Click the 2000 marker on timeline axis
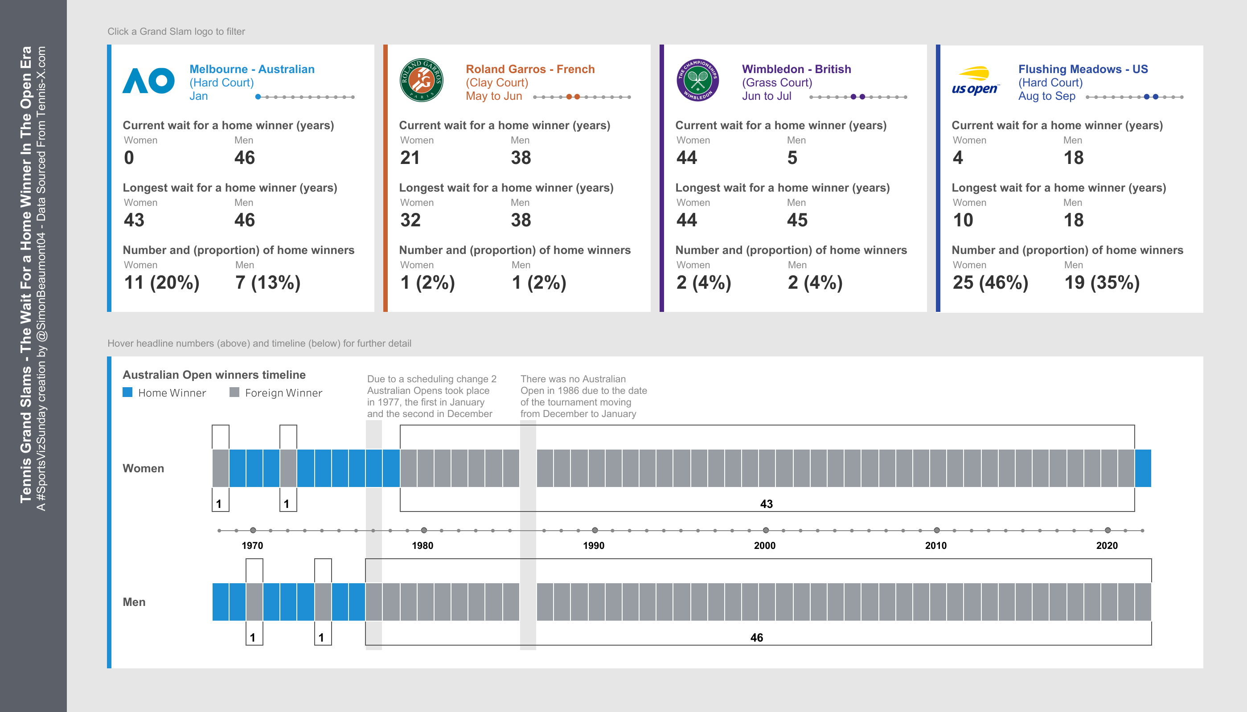 tap(766, 530)
